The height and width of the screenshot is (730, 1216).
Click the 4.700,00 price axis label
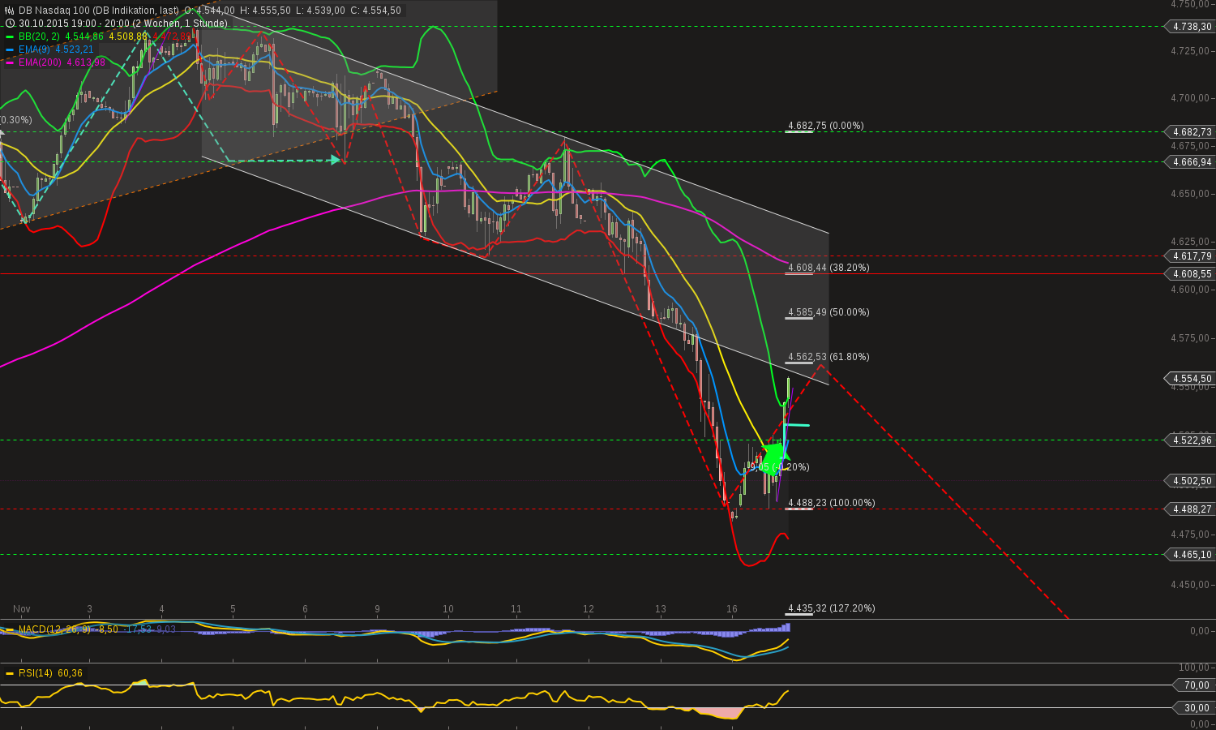1190,98
